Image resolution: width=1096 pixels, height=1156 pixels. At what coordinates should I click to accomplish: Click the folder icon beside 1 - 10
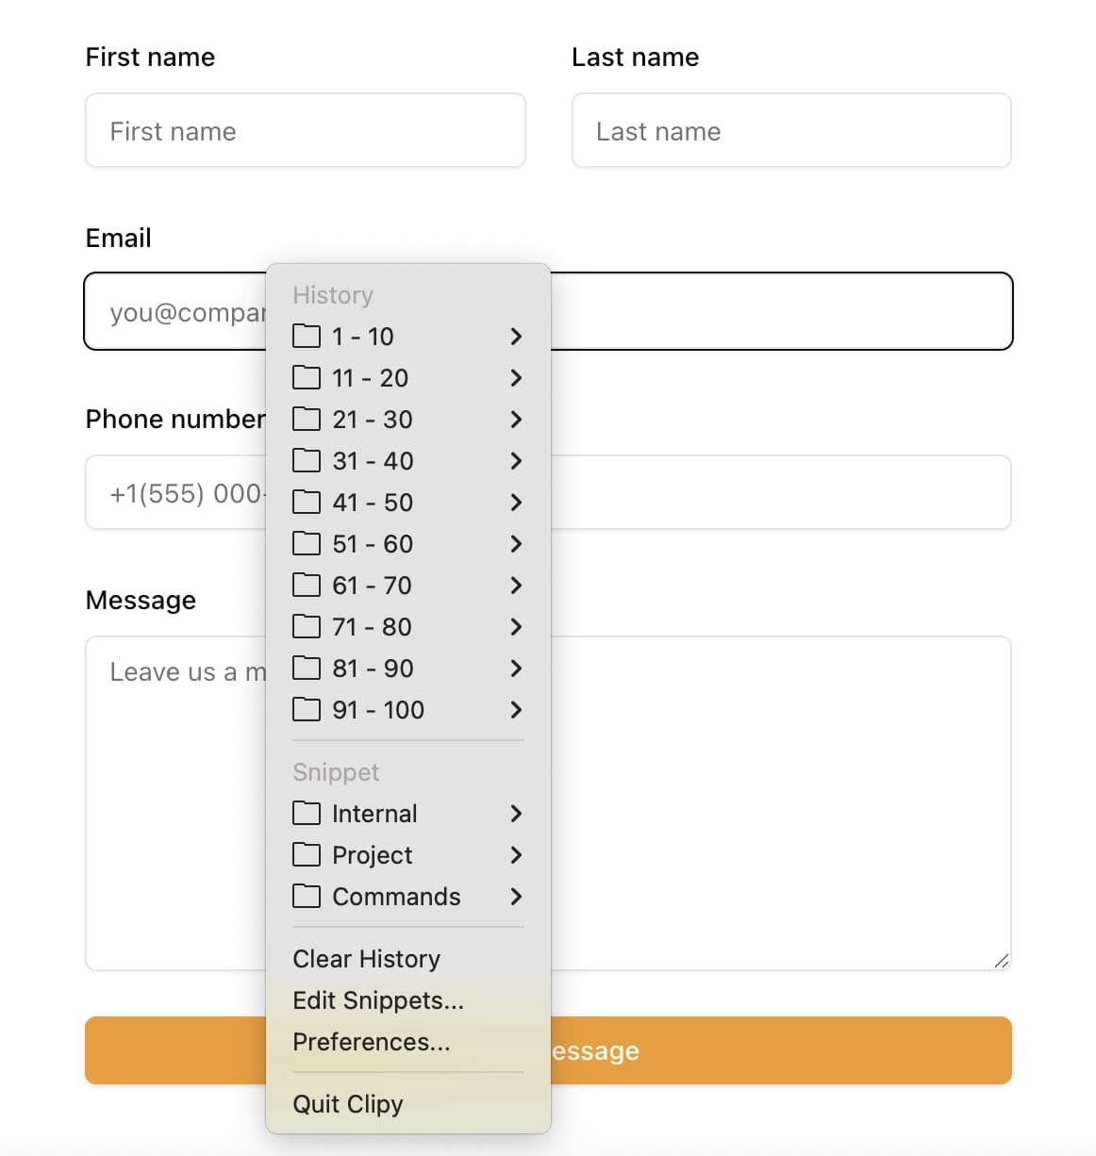click(x=306, y=336)
